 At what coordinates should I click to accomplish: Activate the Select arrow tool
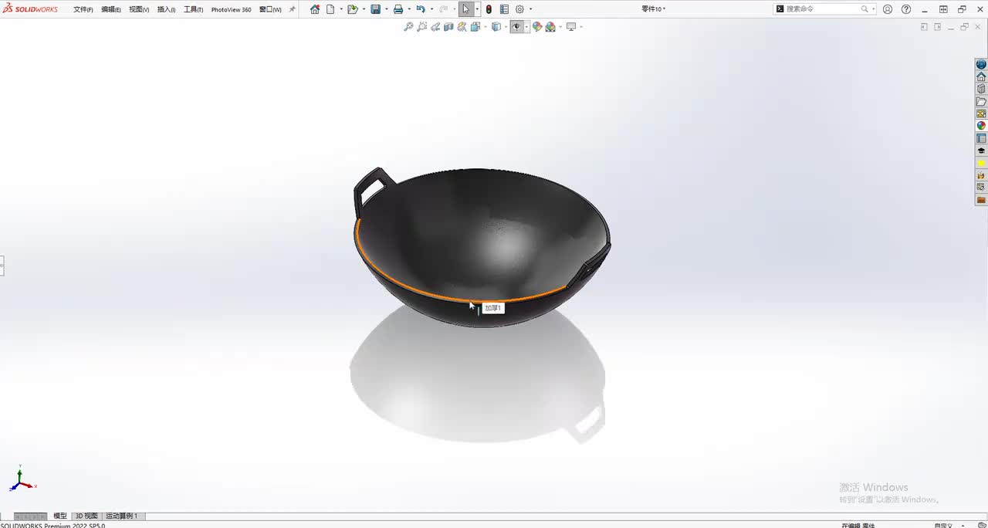pyautogui.click(x=465, y=9)
